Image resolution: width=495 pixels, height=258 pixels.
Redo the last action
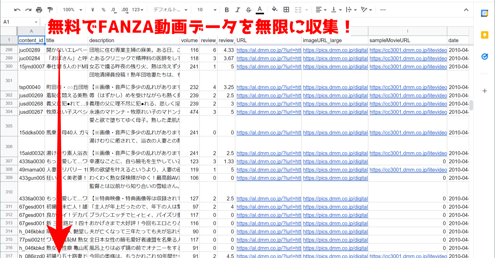tap(28, 10)
